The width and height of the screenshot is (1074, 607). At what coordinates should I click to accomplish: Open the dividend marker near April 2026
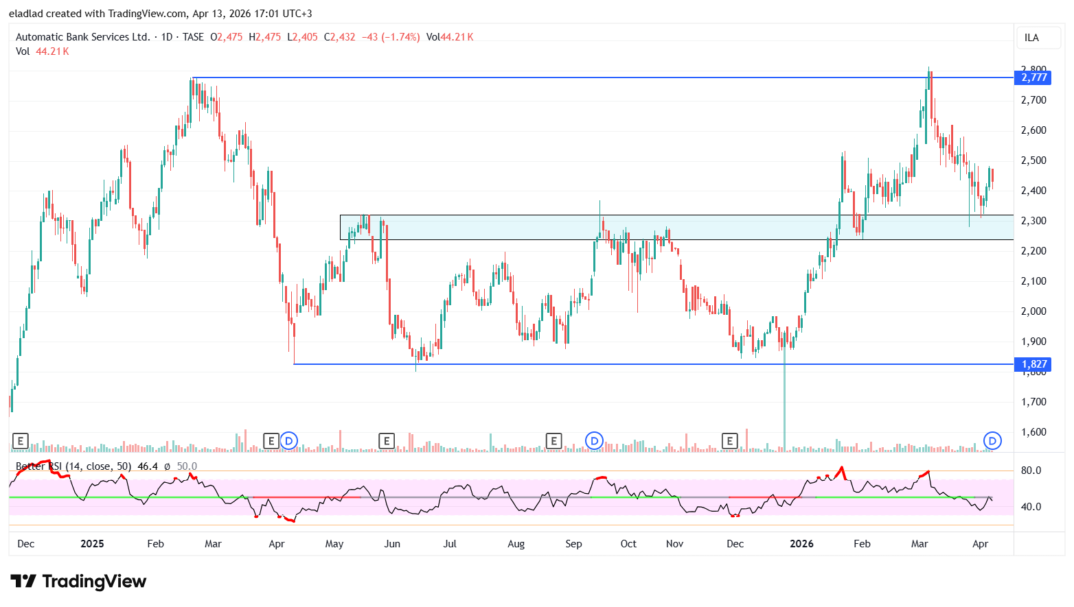[992, 441]
